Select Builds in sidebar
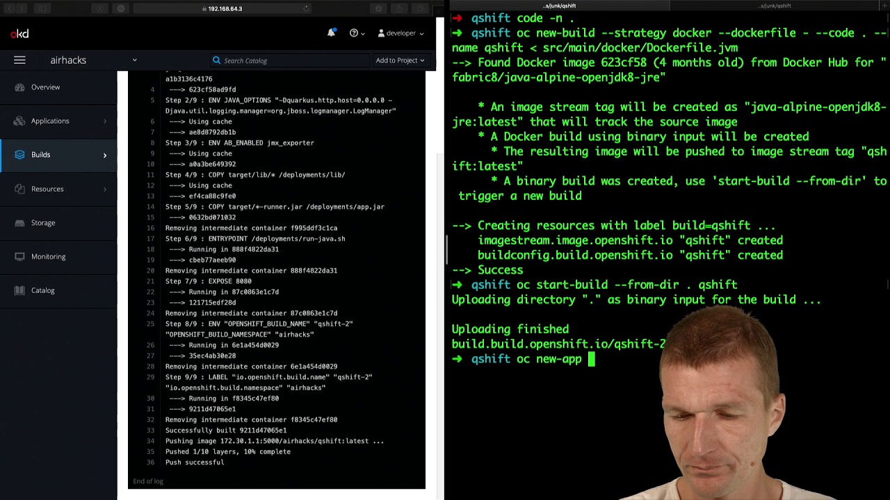 58,155
